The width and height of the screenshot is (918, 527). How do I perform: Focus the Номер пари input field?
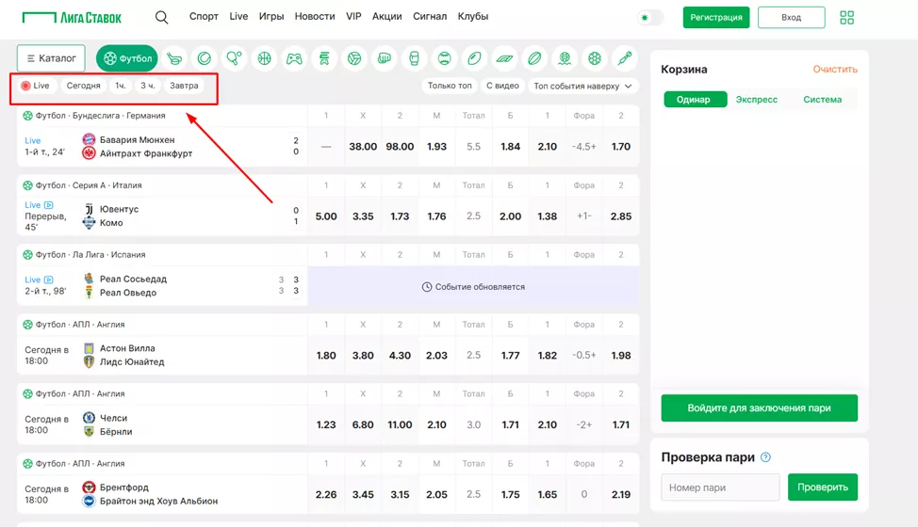[x=720, y=487]
